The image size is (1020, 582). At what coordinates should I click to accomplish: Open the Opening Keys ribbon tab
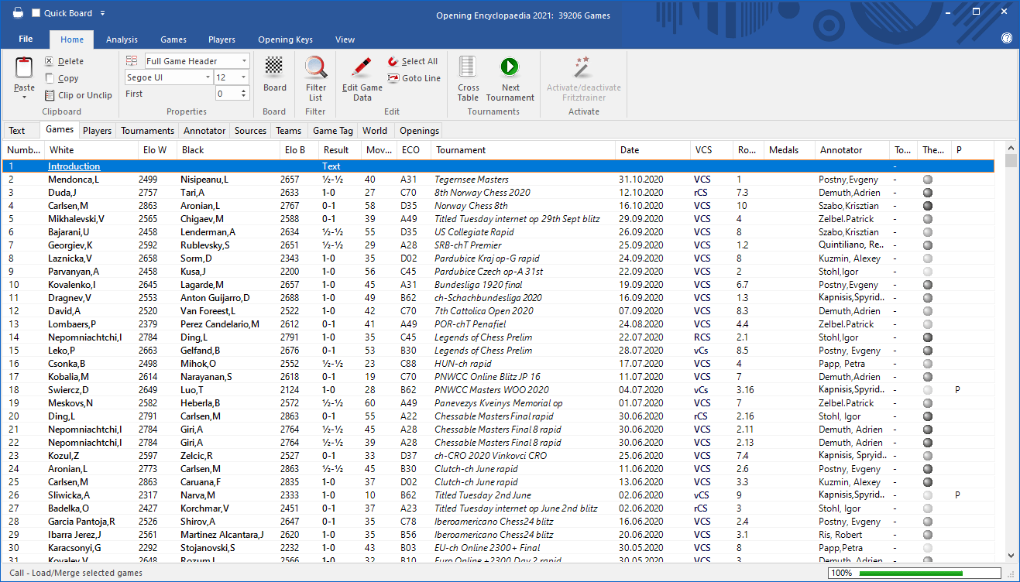286,39
